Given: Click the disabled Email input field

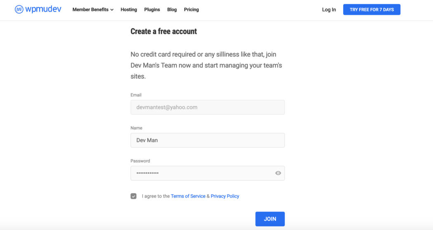Looking at the screenshot, I should [x=207, y=107].
